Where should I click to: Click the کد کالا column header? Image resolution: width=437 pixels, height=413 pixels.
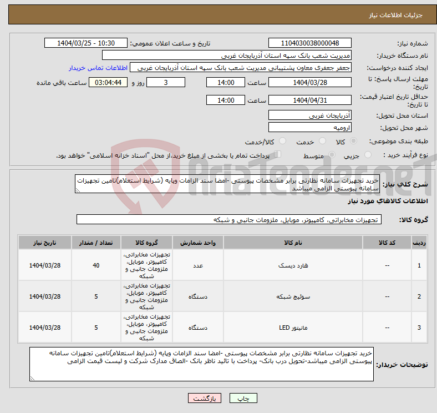tap(387, 243)
